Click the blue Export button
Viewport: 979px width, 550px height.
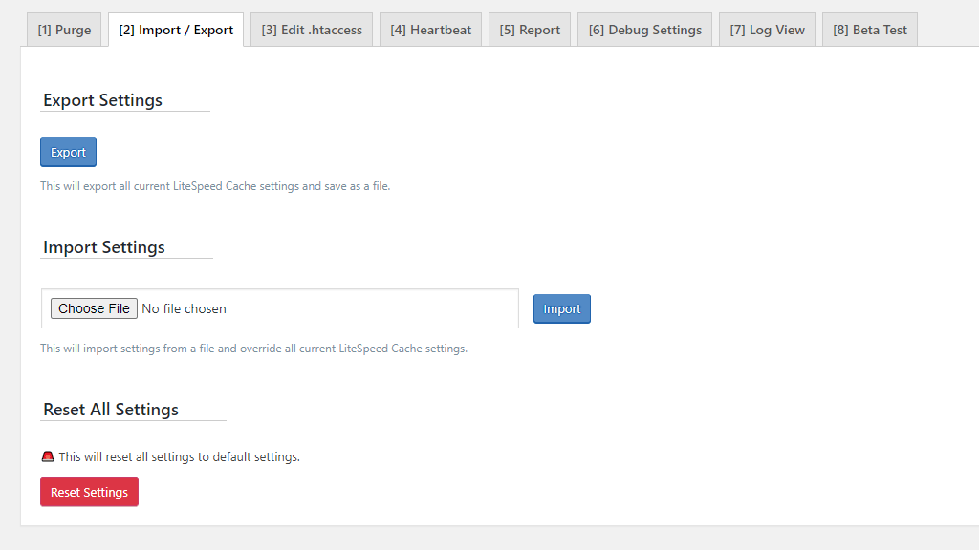pyautogui.click(x=68, y=152)
